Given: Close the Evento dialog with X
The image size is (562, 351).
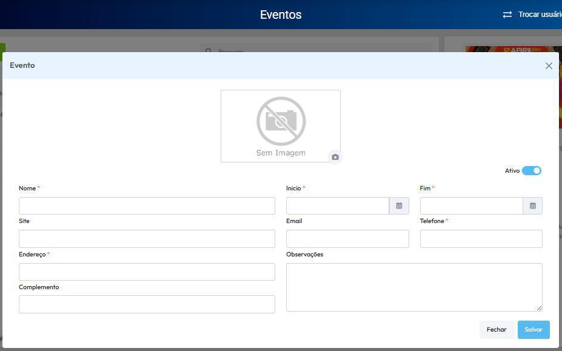Looking at the screenshot, I should pyautogui.click(x=549, y=65).
